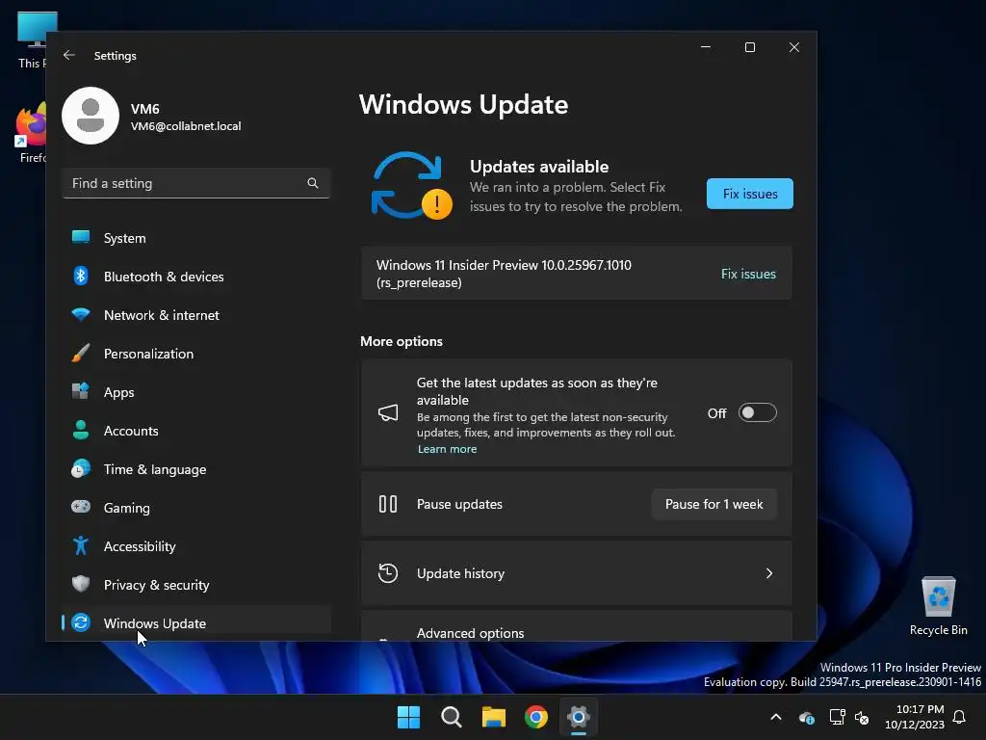Image resolution: width=986 pixels, height=740 pixels.
Task: Open System settings page
Action: pyautogui.click(x=196, y=238)
